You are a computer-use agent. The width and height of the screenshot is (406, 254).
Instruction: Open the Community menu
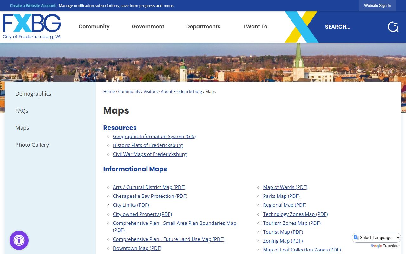pos(94,27)
